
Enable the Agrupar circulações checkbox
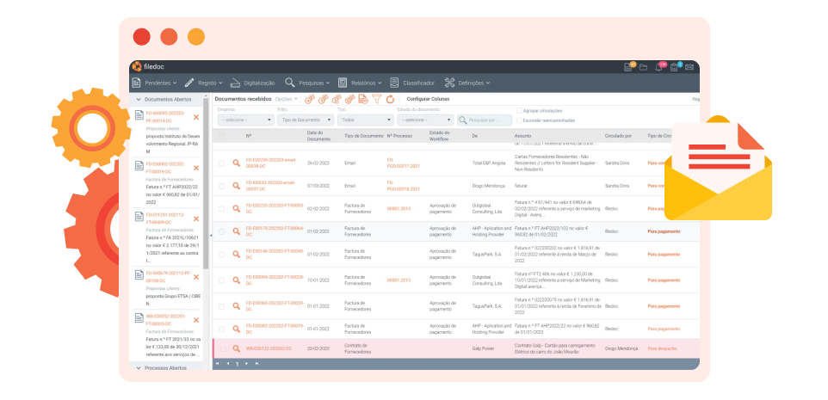[x=519, y=111]
